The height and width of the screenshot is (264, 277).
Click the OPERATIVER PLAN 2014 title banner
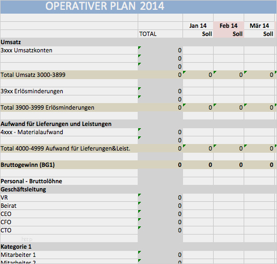pyautogui.click(x=138, y=7)
